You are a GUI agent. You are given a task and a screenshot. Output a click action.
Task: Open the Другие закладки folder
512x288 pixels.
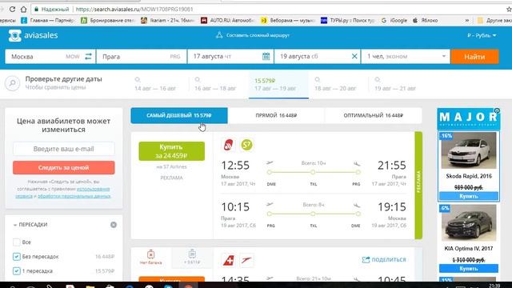click(x=494, y=20)
